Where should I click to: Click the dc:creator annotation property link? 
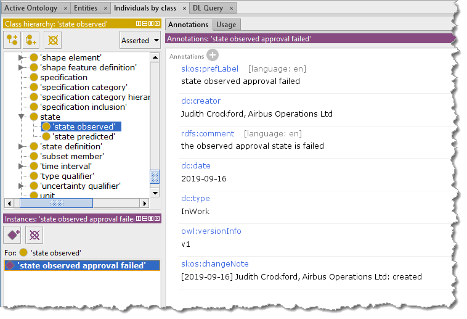click(x=201, y=101)
